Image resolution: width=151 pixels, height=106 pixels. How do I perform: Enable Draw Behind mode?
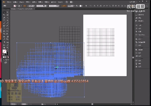tap(6, 60)
